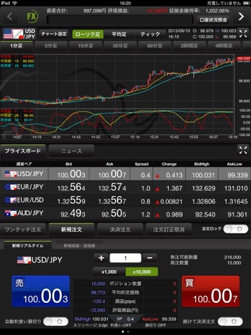Expand the price board to full screen

pos(243,150)
